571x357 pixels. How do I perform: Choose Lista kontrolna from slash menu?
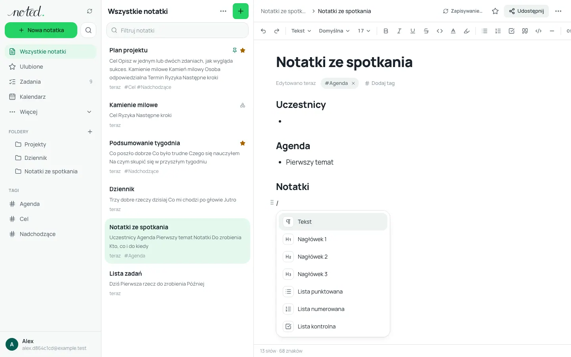(333, 326)
